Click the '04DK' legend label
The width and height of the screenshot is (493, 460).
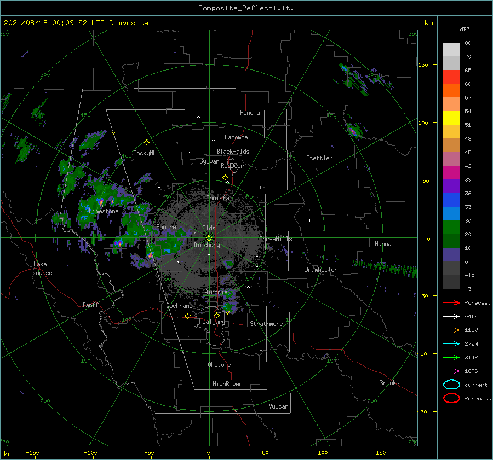coord(471,317)
